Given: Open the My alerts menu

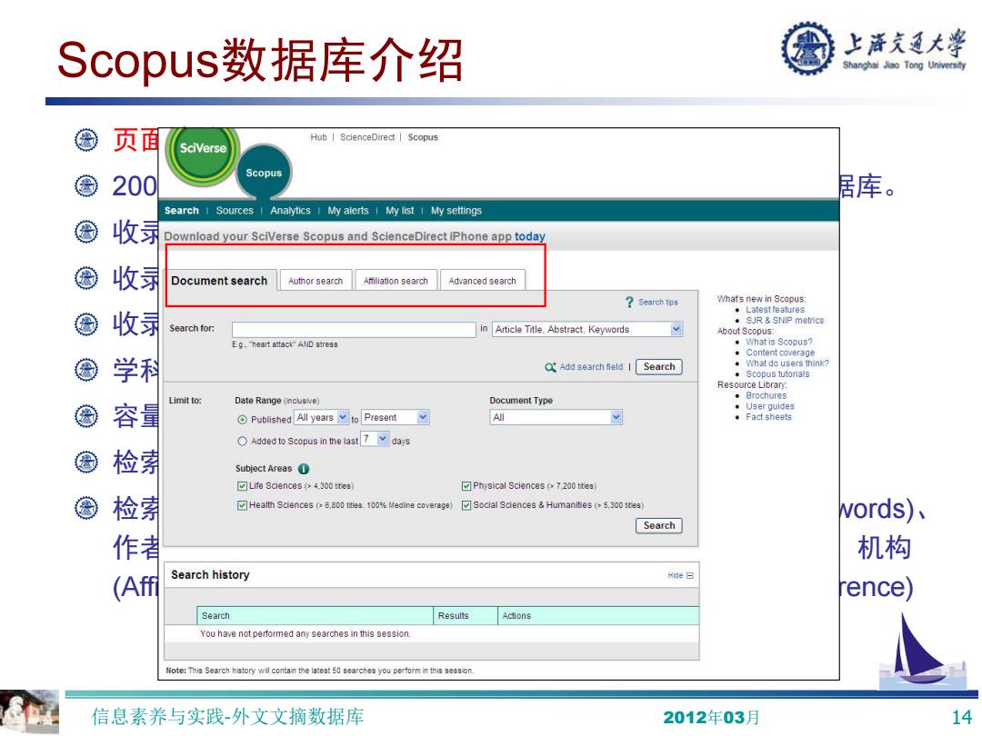Looking at the screenshot, I should [x=348, y=211].
